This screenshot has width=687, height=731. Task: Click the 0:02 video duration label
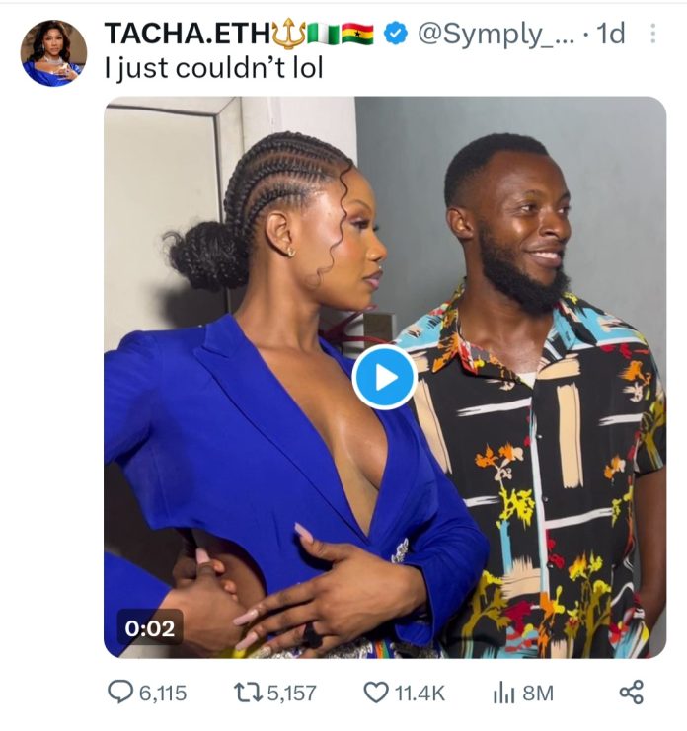point(149,626)
